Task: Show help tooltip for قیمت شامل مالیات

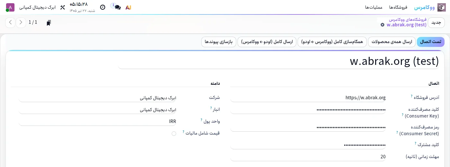Action: 184,132
